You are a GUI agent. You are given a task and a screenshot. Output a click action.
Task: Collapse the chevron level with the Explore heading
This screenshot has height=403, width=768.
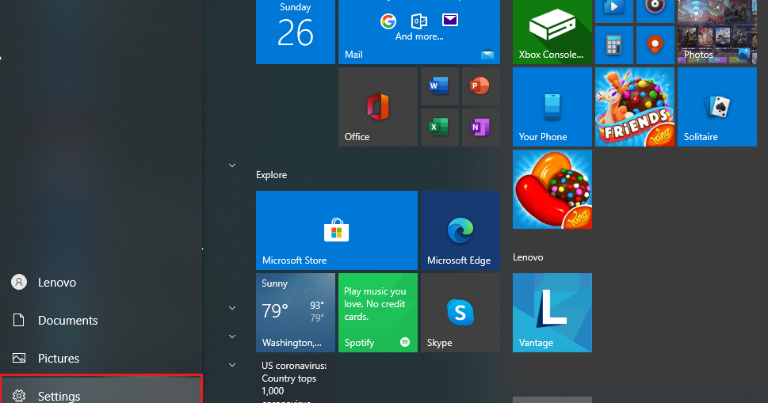click(232, 165)
